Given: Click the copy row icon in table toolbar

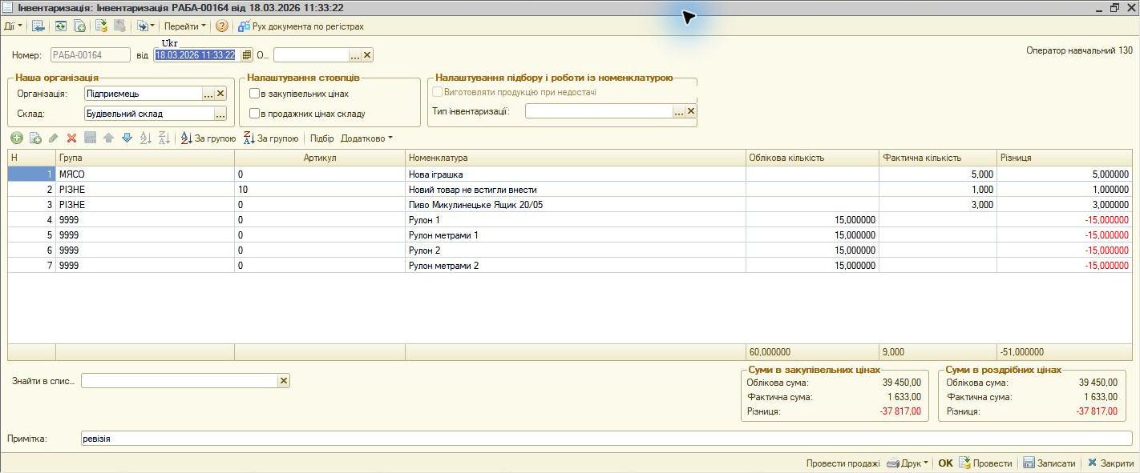Looking at the screenshot, I should (x=35, y=138).
